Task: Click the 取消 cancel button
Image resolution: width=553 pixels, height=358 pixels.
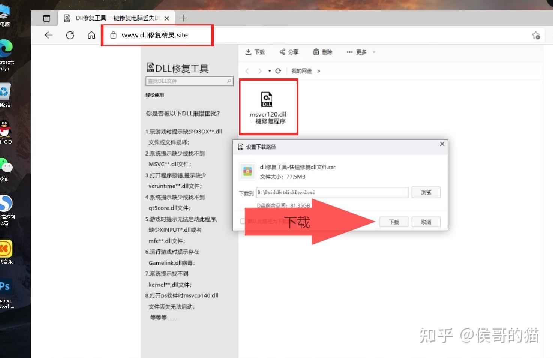Action: coord(426,222)
